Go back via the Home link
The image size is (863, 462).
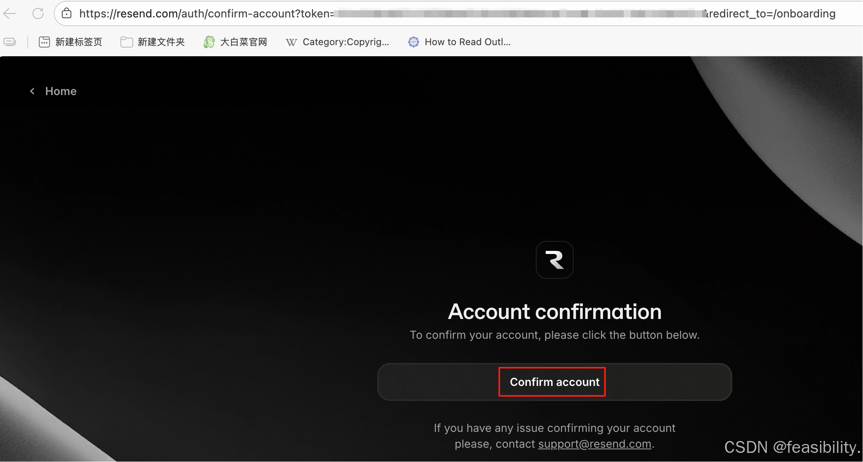click(x=61, y=91)
